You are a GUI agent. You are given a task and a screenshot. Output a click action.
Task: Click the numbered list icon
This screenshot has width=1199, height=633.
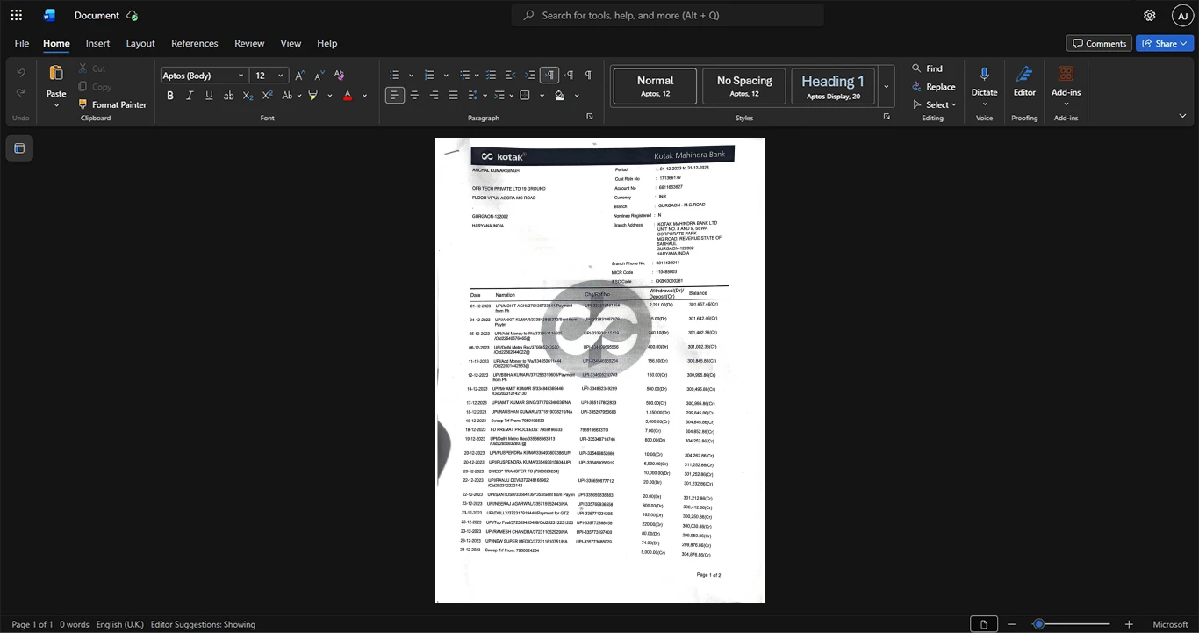[429, 75]
